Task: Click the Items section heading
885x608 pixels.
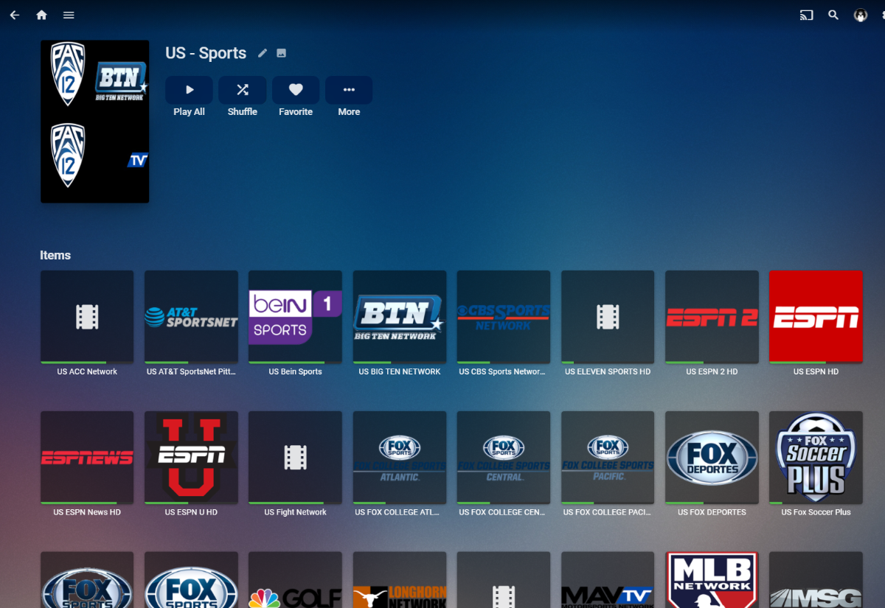Action: (55, 255)
